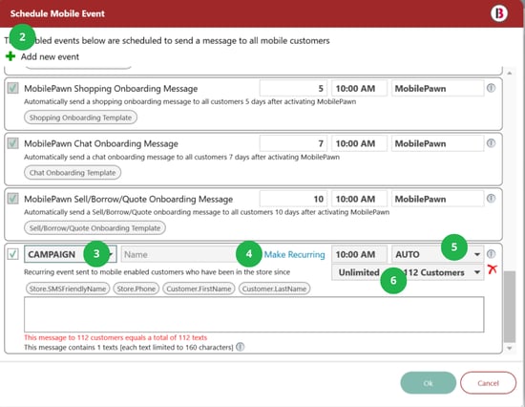Viewport: 525px width, 407px height.
Task: Open the AUTO send mode dropdown
Action: point(437,254)
